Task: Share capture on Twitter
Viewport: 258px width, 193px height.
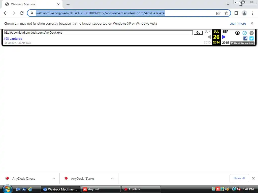Action: coord(251,38)
